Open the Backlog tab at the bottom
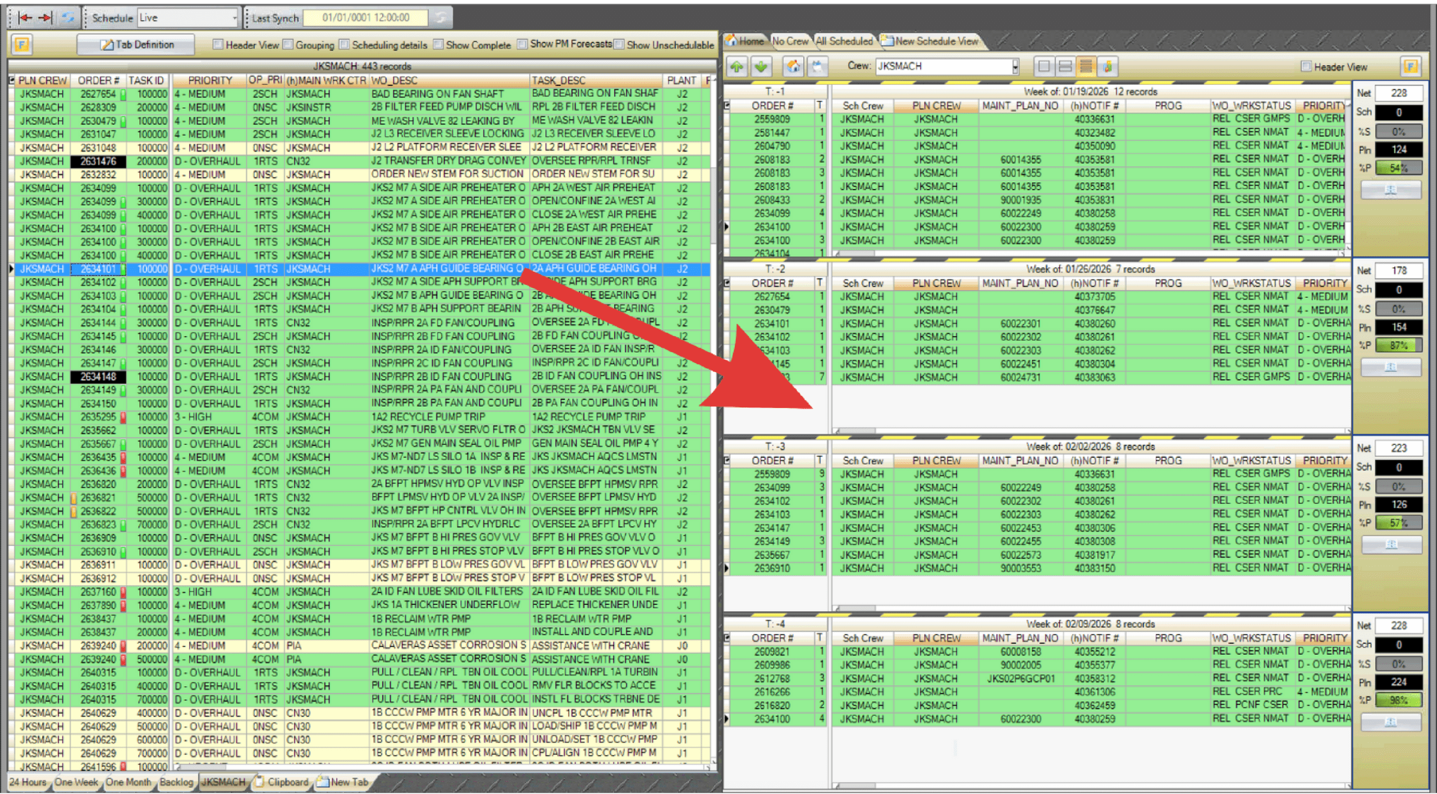 click(x=176, y=782)
